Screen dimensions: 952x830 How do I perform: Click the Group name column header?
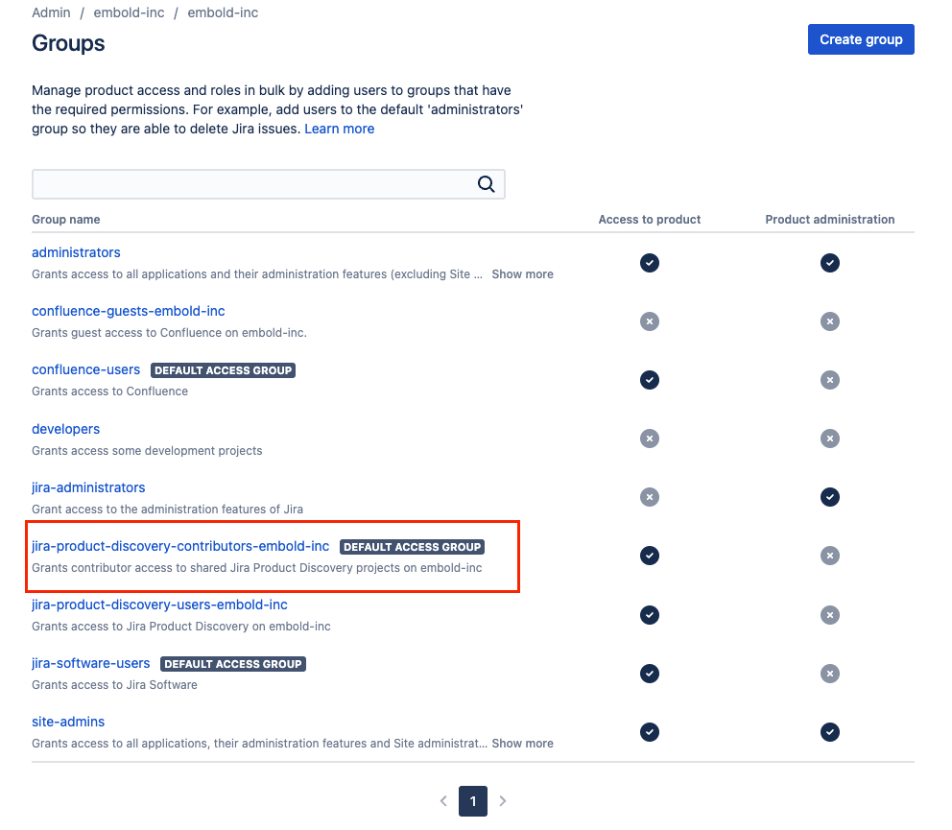point(65,220)
